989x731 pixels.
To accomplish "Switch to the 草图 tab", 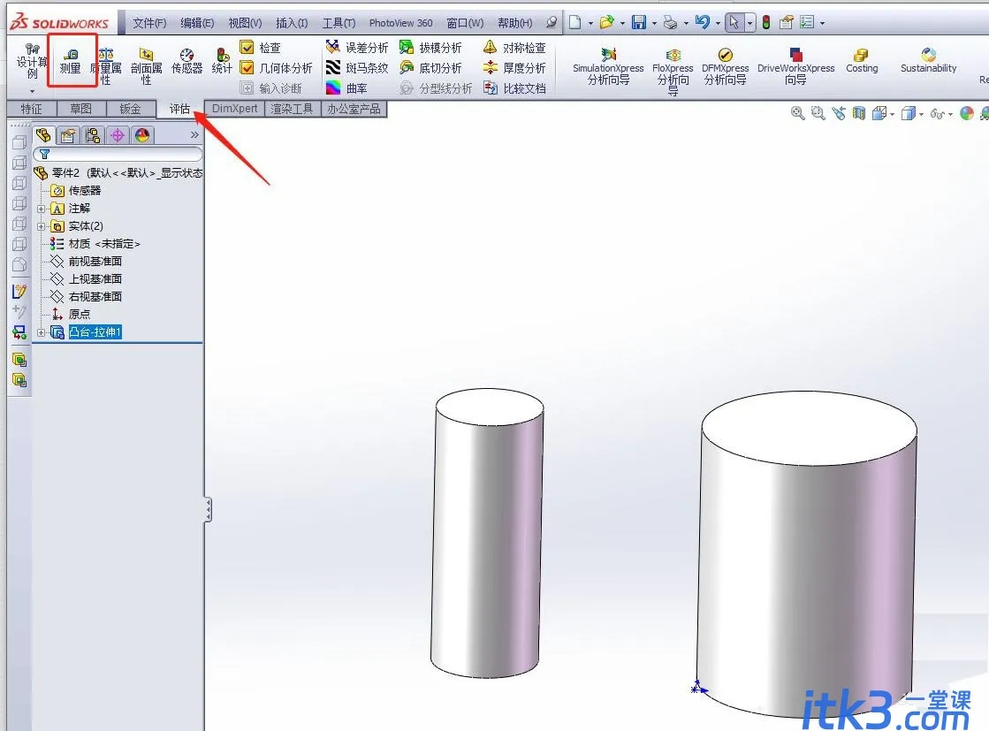I will click(x=80, y=109).
